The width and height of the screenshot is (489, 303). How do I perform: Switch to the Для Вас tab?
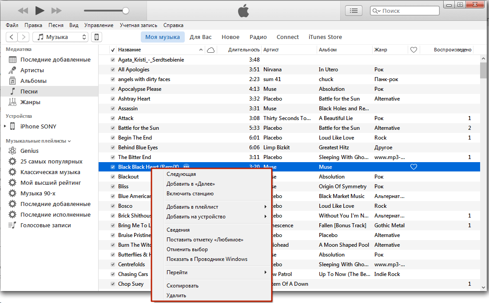tap(200, 37)
